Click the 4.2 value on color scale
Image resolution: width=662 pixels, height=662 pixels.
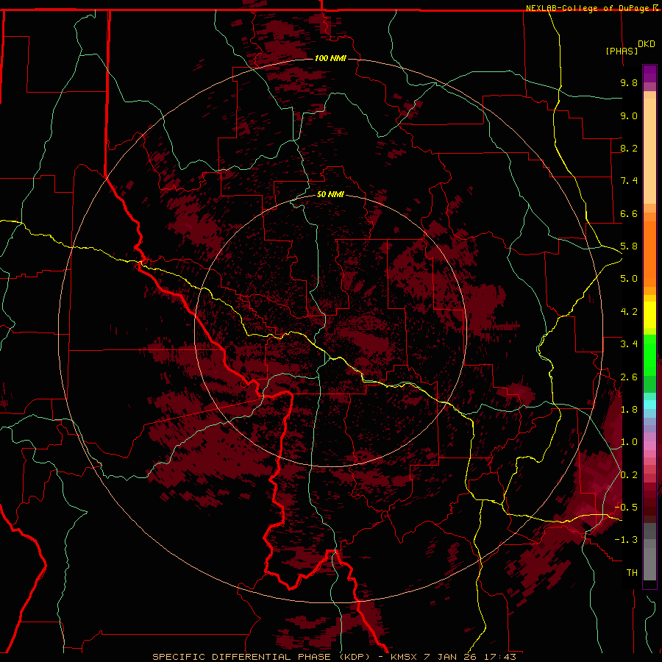[629, 312]
